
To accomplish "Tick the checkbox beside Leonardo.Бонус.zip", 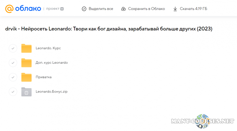I will pyautogui.click(x=13, y=92).
